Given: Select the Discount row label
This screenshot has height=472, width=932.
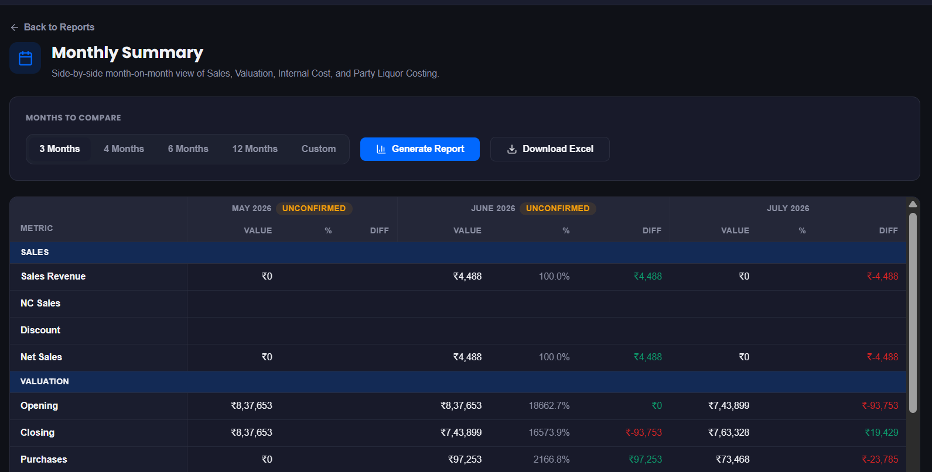Looking at the screenshot, I should (40, 330).
